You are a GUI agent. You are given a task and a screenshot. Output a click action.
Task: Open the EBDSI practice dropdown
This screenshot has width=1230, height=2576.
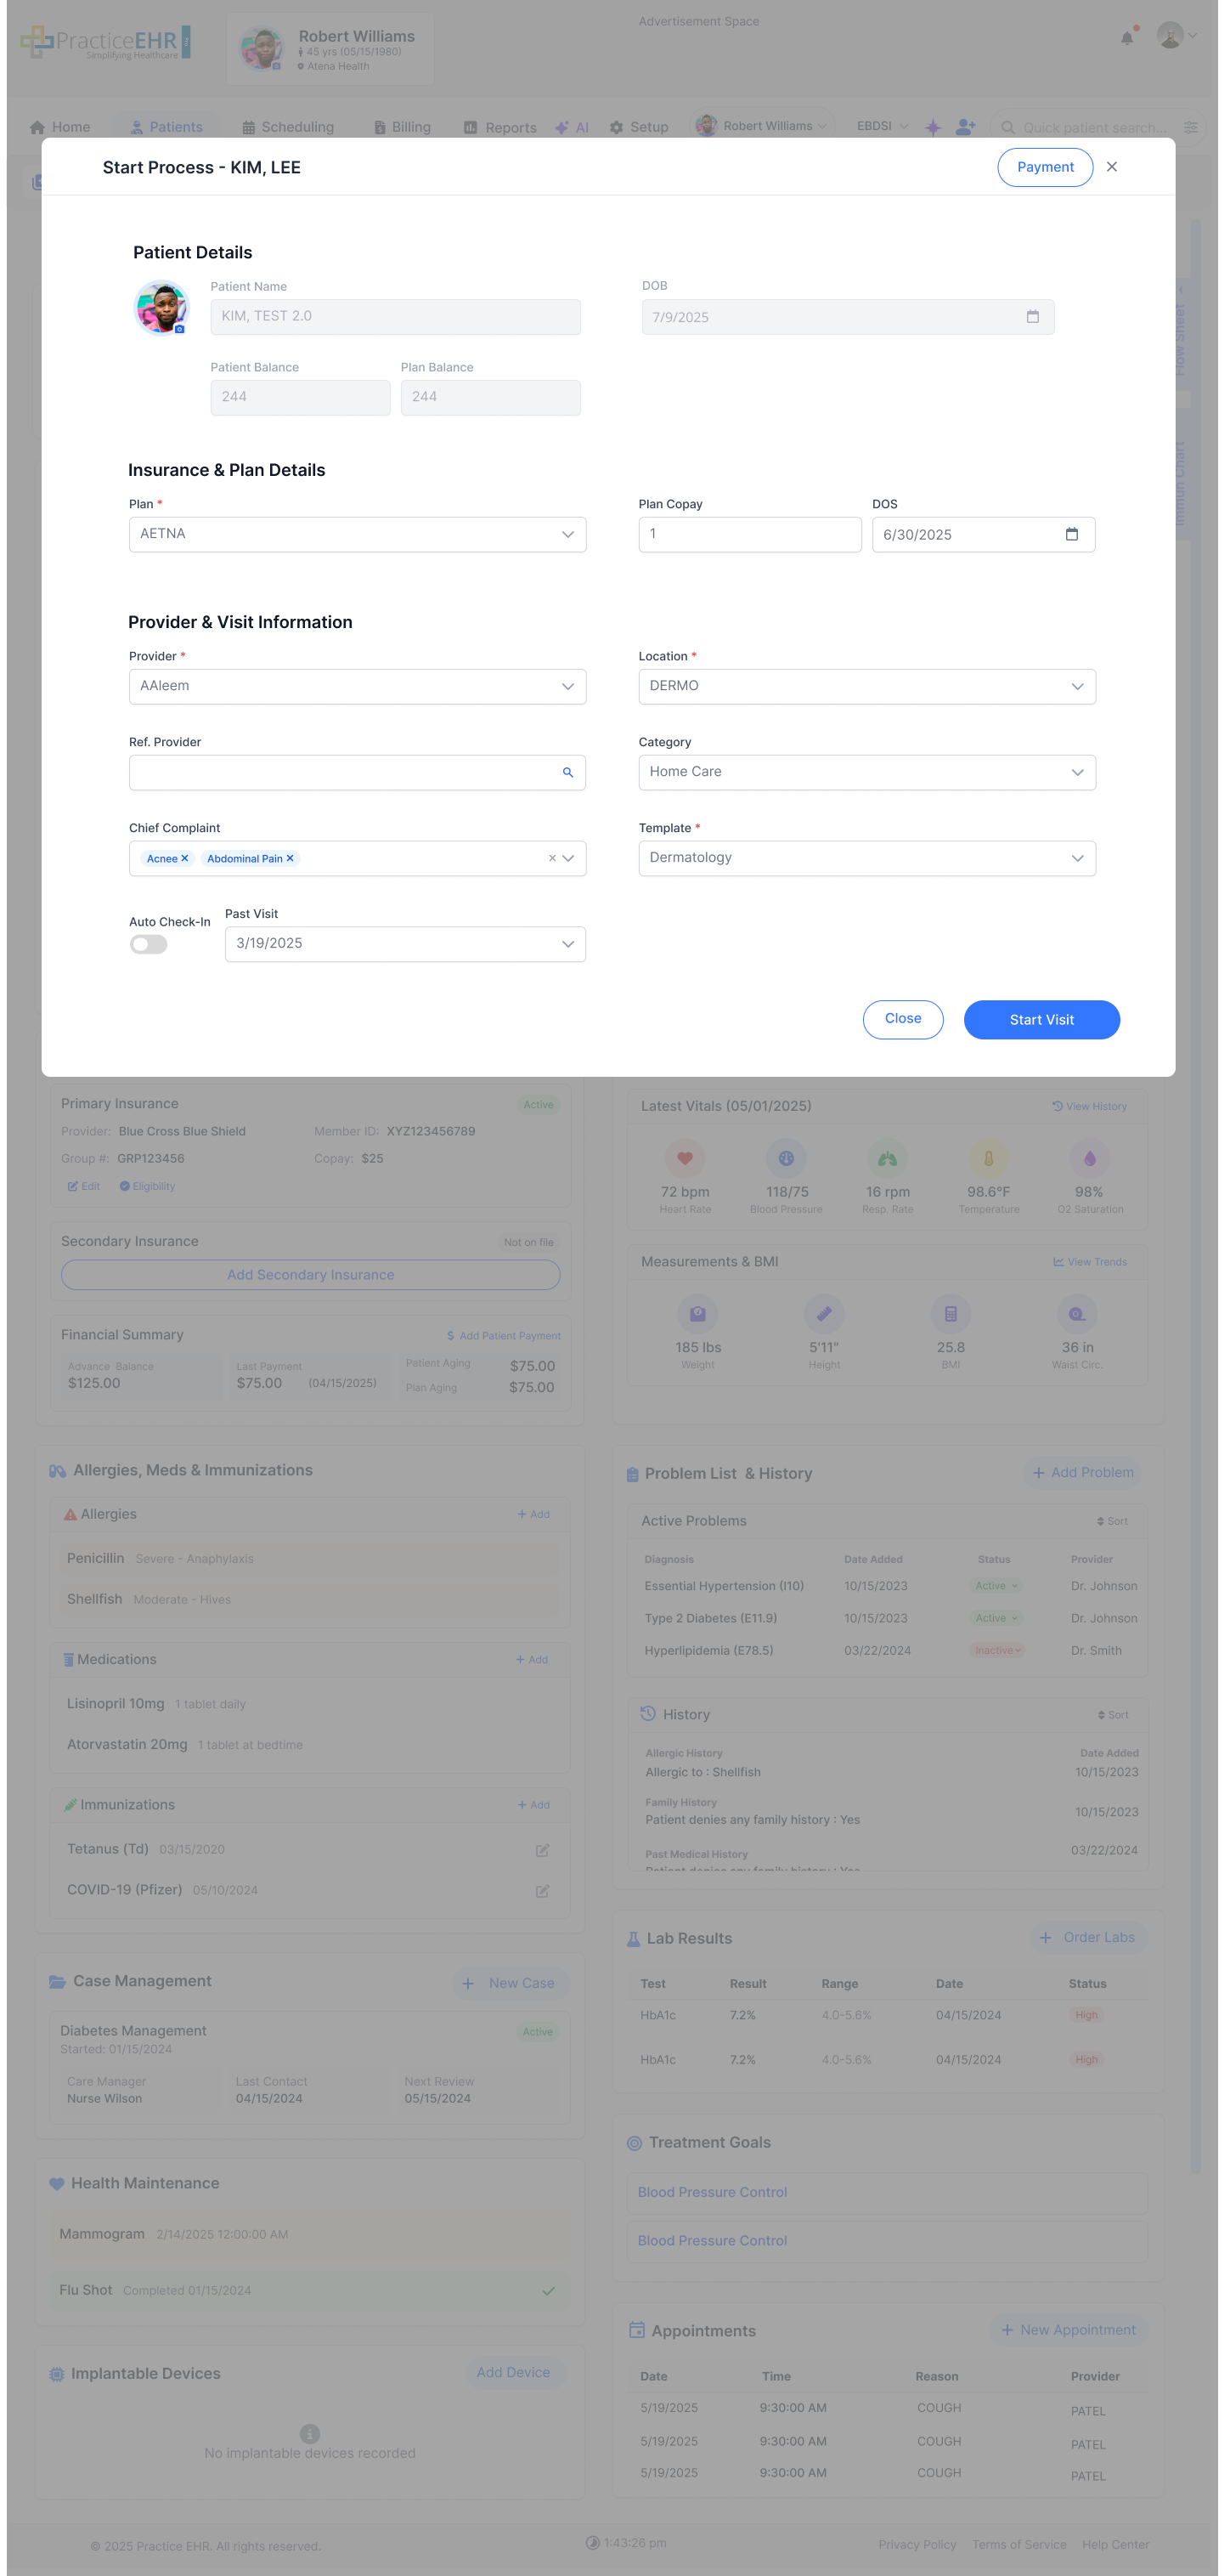click(883, 126)
